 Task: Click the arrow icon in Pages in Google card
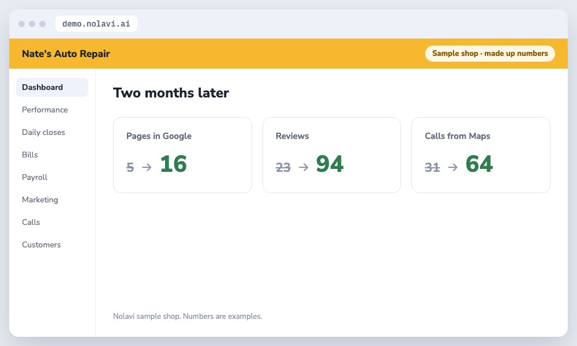147,167
